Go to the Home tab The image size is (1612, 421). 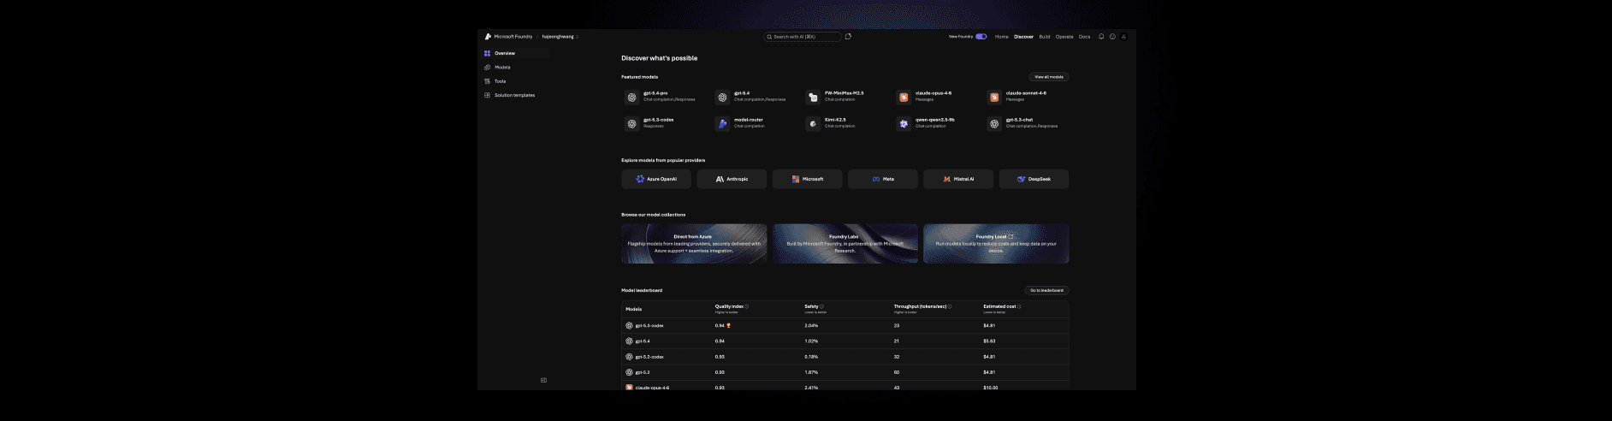click(1001, 37)
